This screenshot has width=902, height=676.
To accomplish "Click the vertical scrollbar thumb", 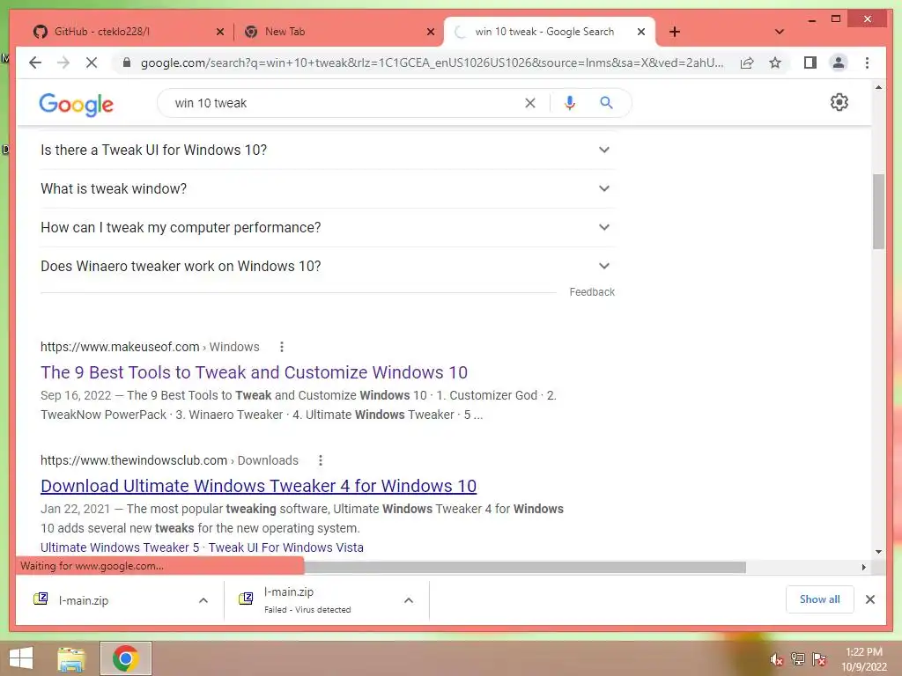I will [x=878, y=211].
